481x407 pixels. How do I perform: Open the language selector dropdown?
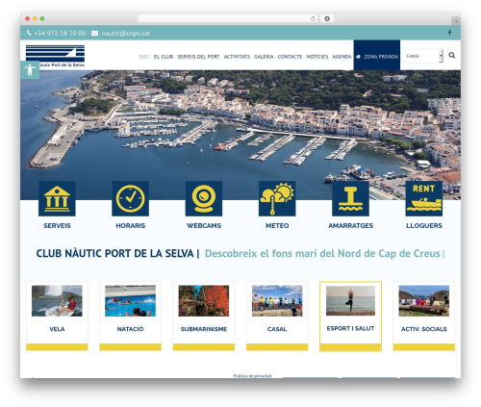pos(422,56)
